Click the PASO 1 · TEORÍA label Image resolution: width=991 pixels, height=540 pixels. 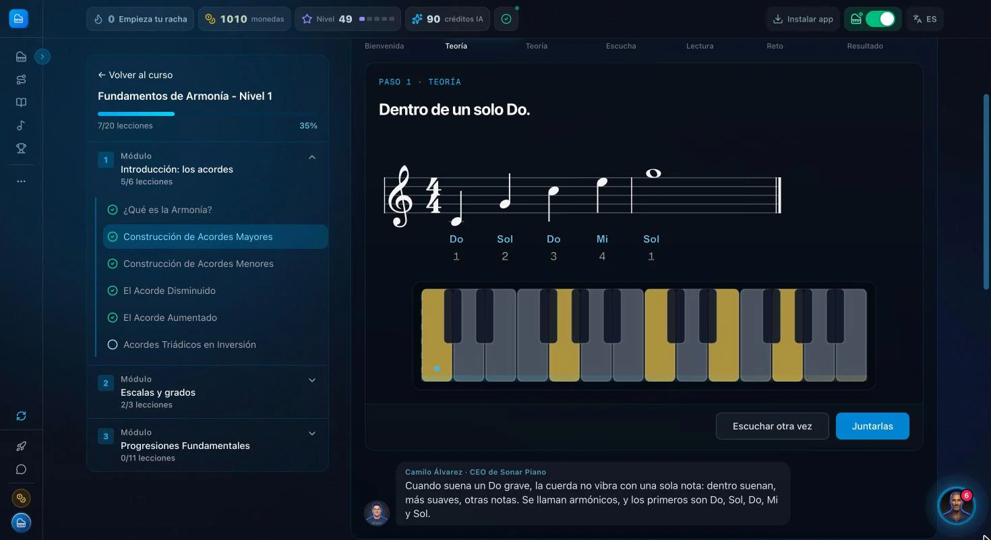[x=420, y=82]
